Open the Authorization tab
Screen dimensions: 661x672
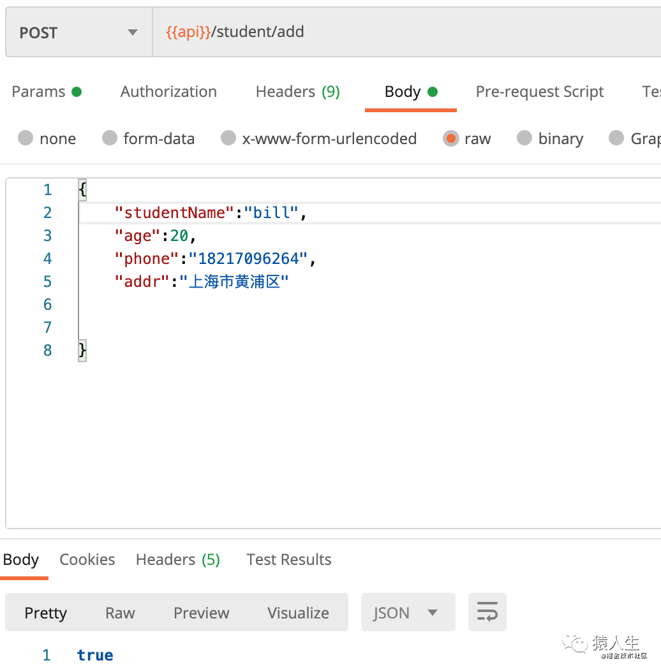[x=168, y=92]
